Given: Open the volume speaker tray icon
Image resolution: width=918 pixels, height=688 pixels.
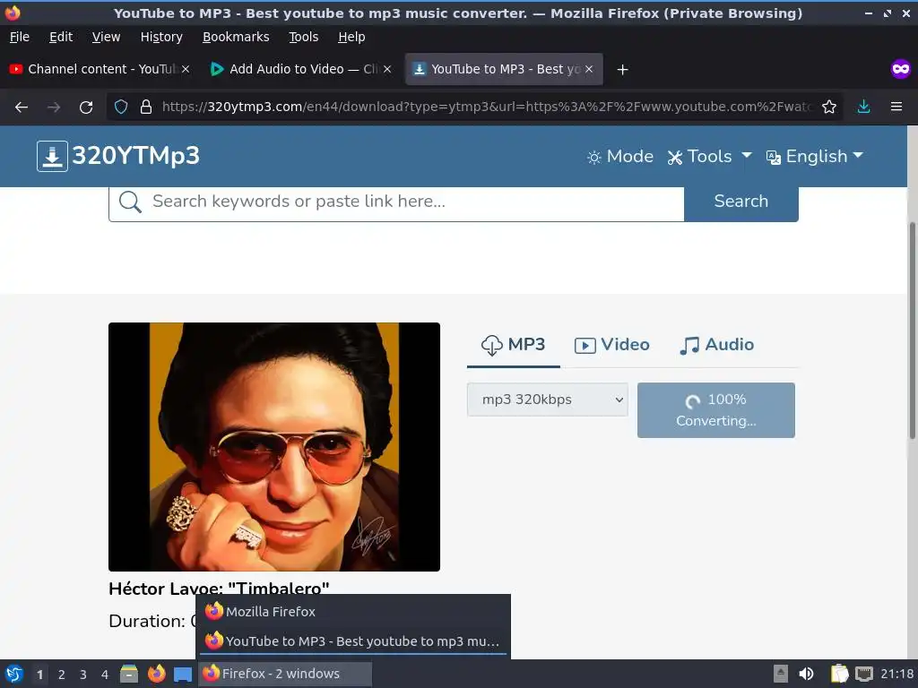Looking at the screenshot, I should pos(806,674).
